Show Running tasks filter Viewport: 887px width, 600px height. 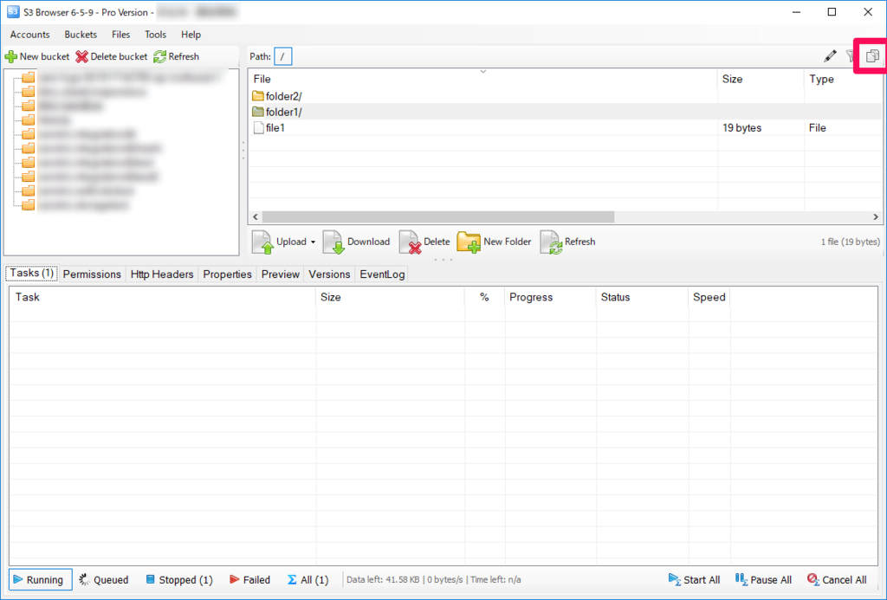40,579
